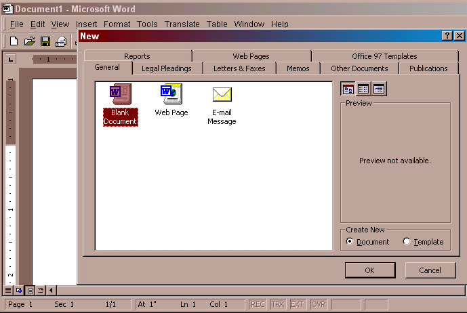Open the Legal Pleadings tab
Viewport: 467px width, 313px height.
(166, 68)
